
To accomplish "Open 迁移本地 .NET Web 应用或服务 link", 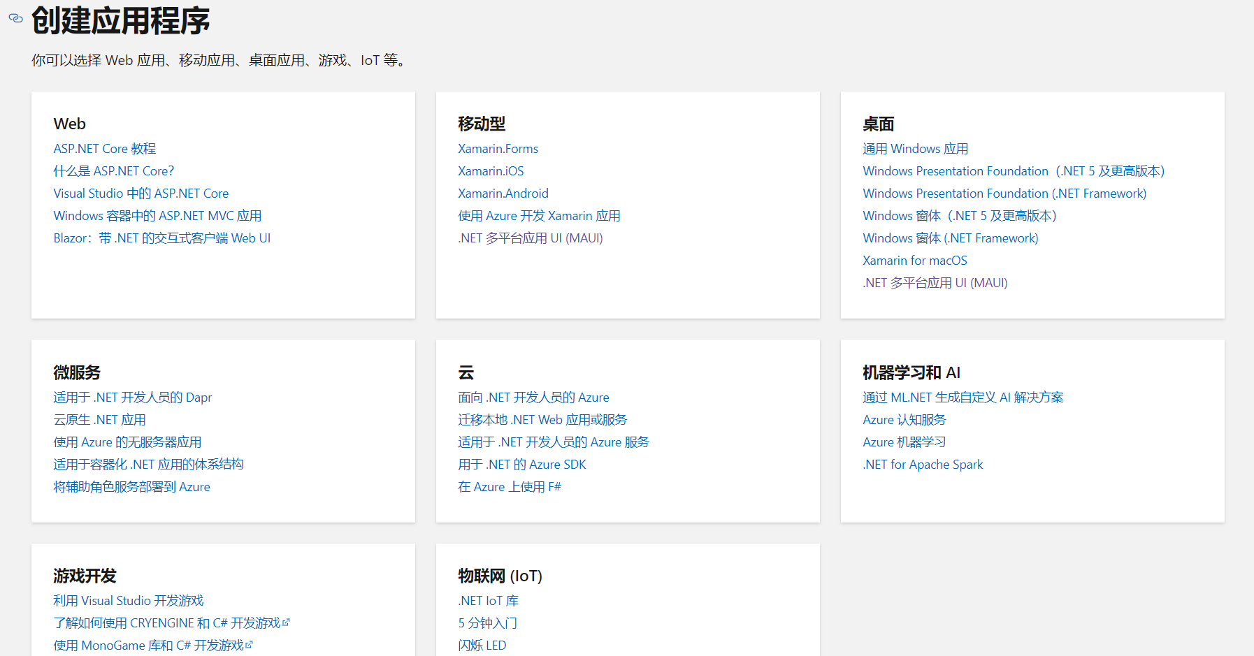I will pyautogui.click(x=542, y=420).
